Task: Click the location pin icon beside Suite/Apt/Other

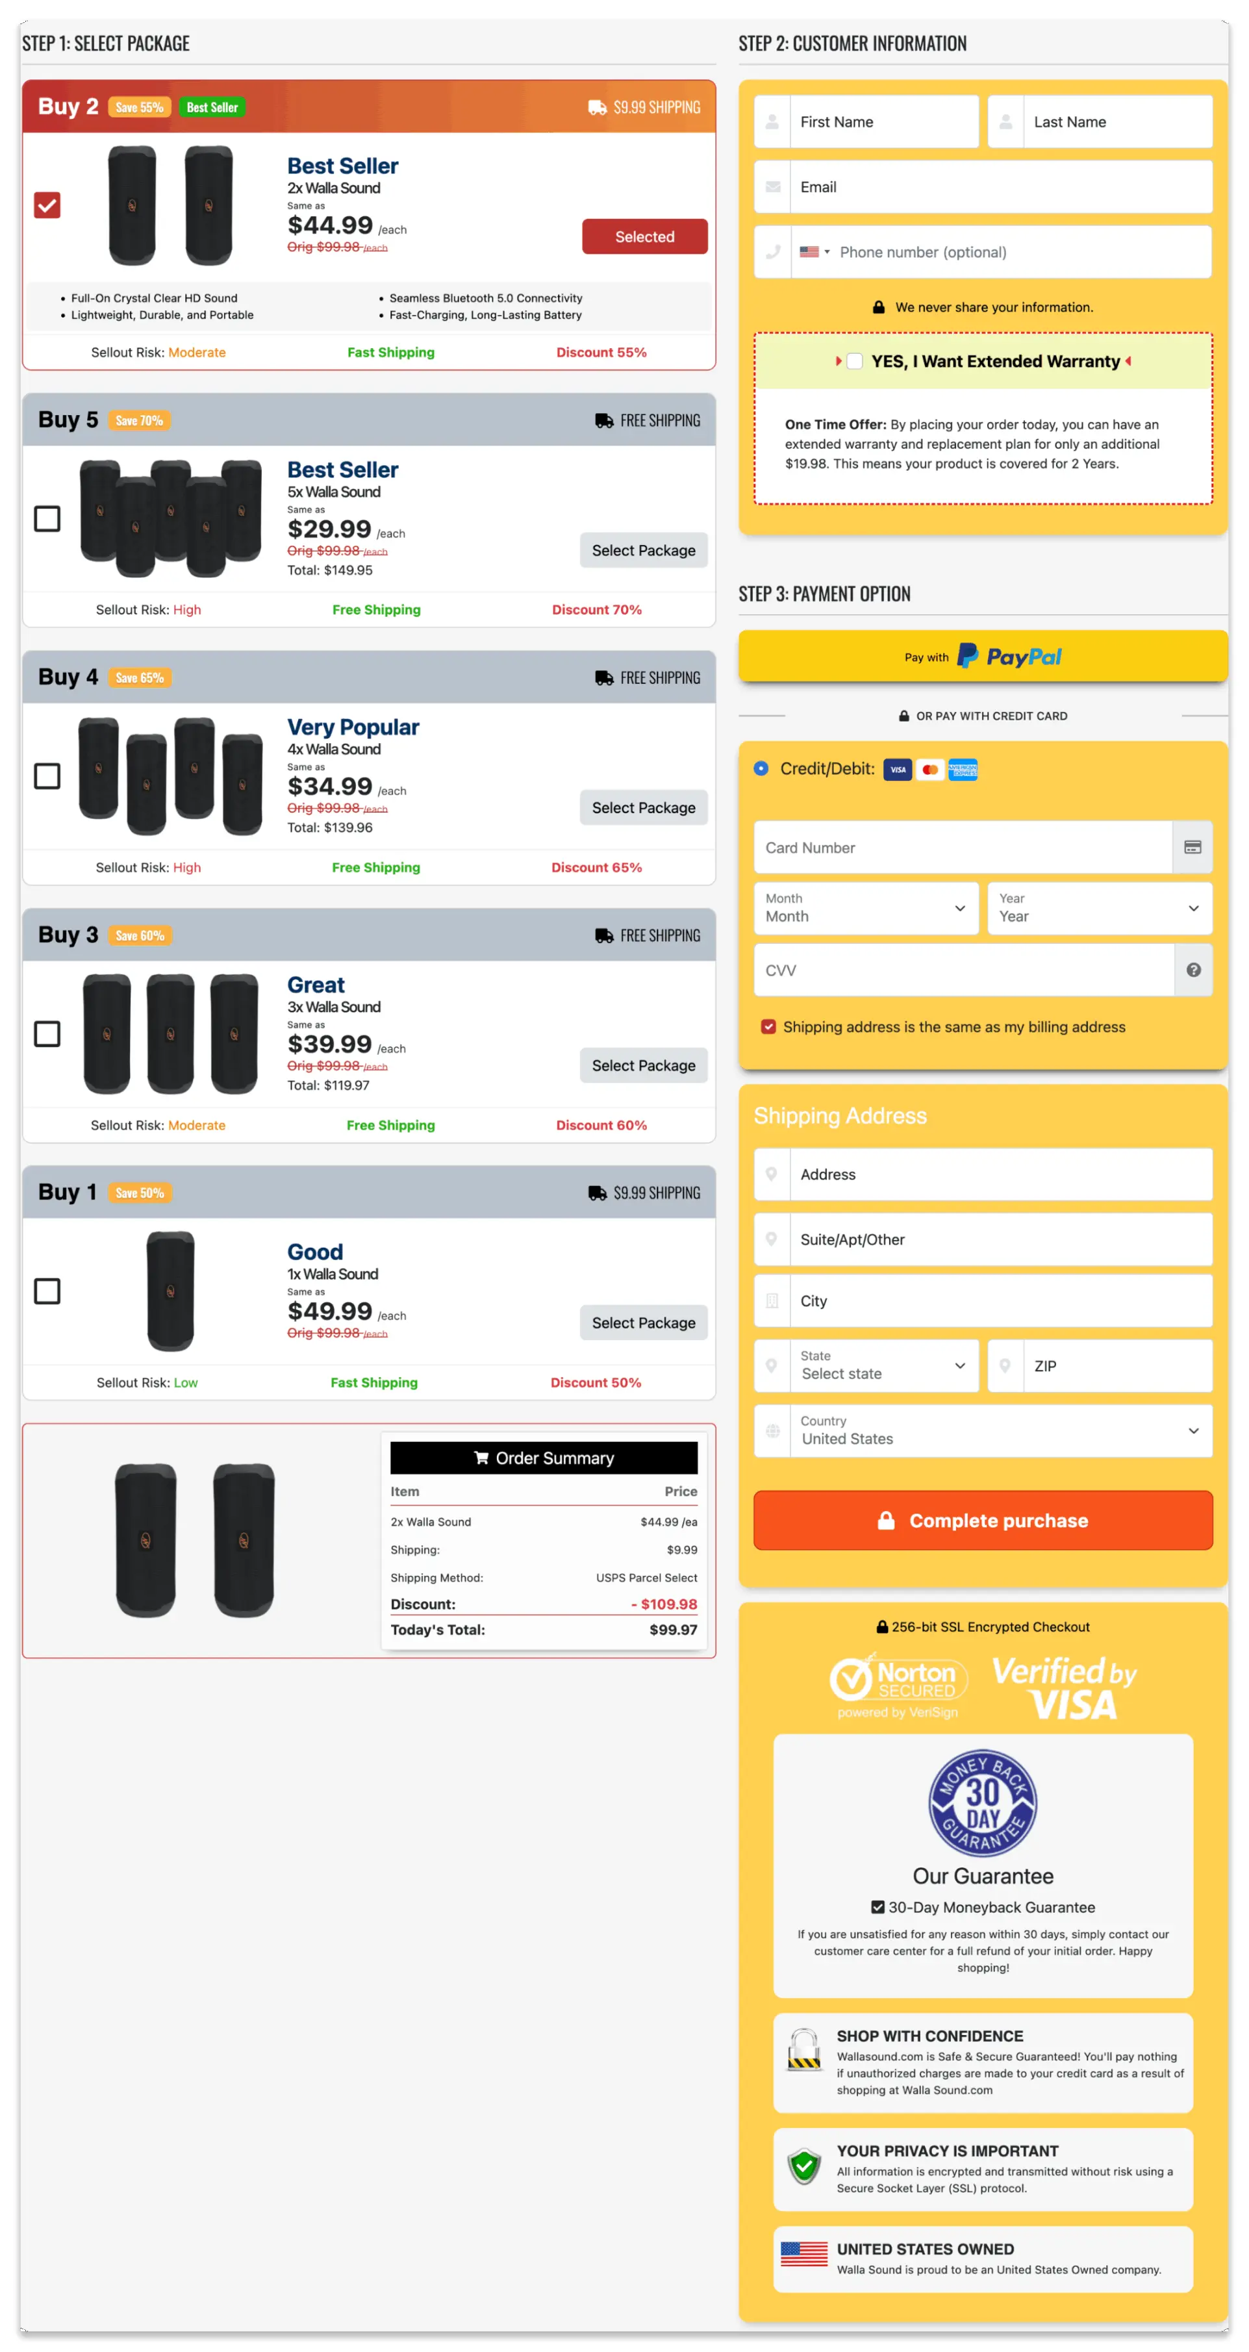Action: click(772, 1239)
